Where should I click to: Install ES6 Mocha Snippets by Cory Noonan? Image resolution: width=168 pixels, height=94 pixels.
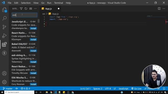(33, 84)
